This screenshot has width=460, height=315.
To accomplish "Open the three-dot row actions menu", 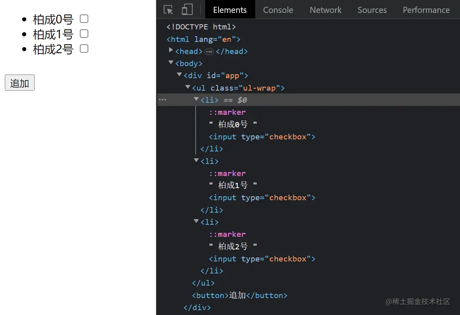I will (x=162, y=100).
